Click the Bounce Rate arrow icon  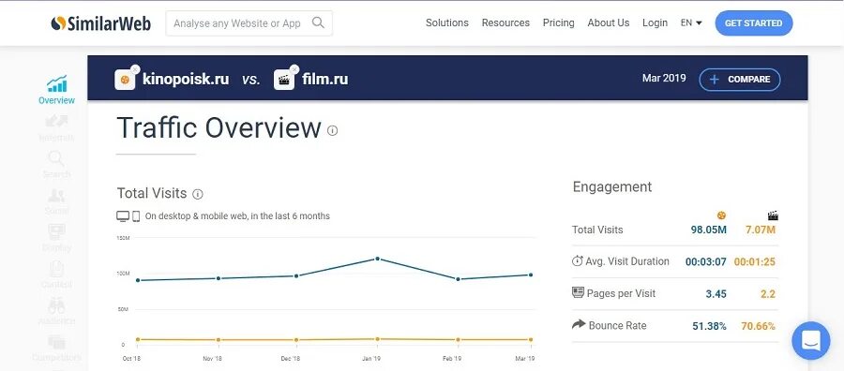[x=579, y=324]
